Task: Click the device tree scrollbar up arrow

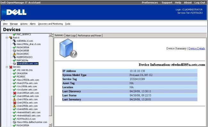Action: (50, 35)
